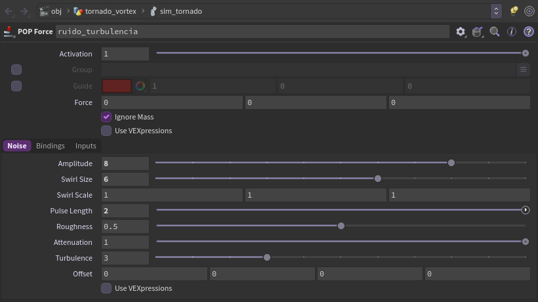
Task: Click the Roughness field showing 0.5
Action: point(125,226)
